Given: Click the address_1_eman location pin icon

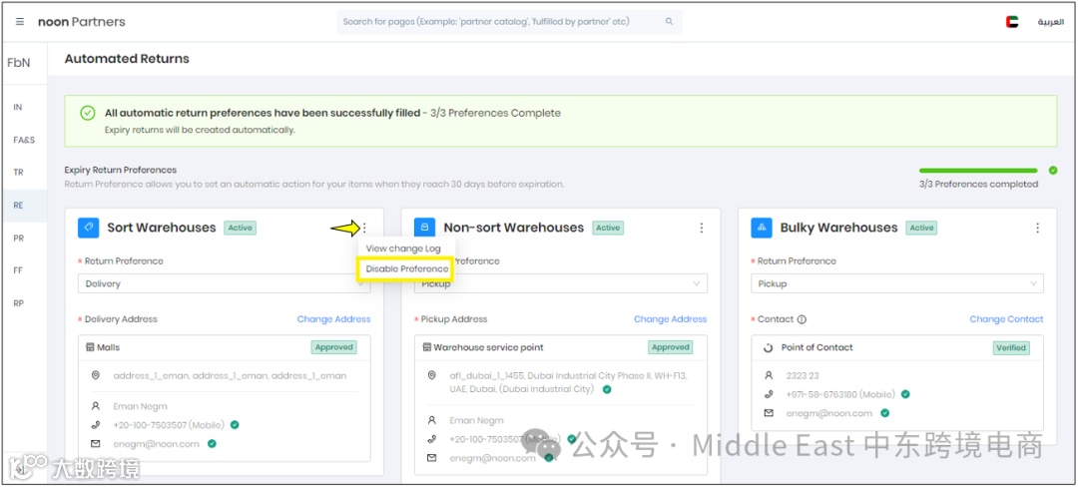Looking at the screenshot, I should (x=96, y=376).
